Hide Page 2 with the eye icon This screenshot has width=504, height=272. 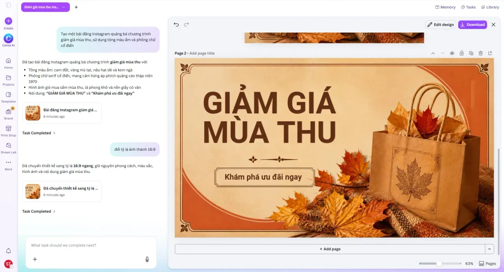click(x=452, y=53)
